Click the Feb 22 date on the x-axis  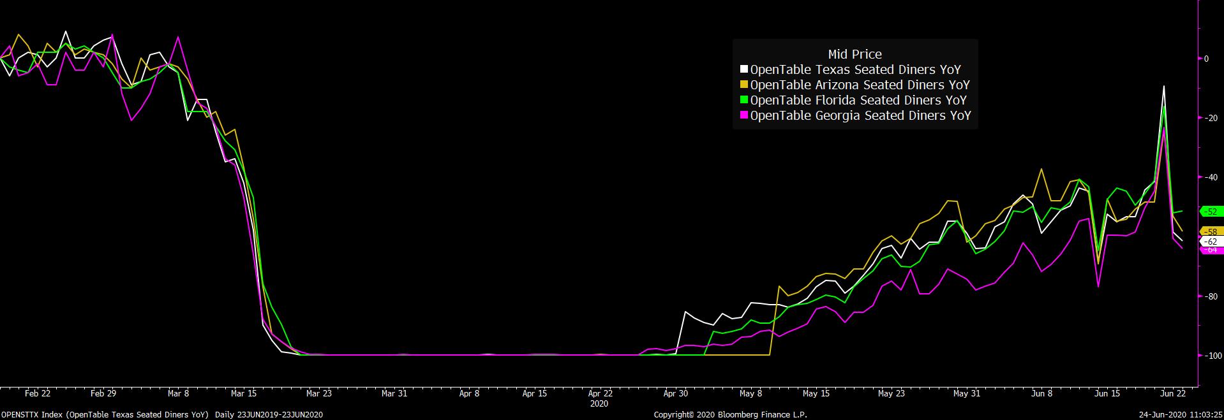pyautogui.click(x=38, y=394)
